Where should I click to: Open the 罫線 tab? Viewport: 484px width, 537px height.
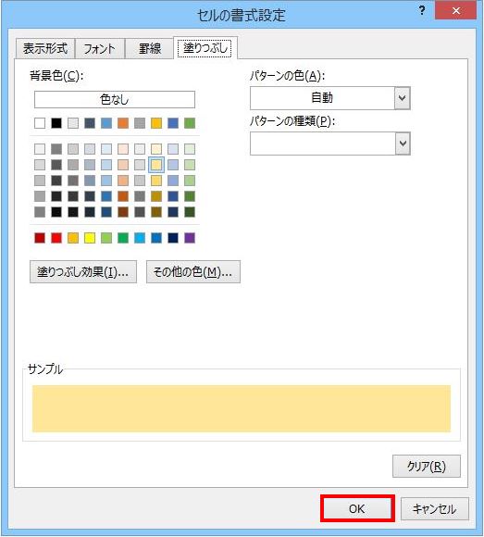[150, 48]
